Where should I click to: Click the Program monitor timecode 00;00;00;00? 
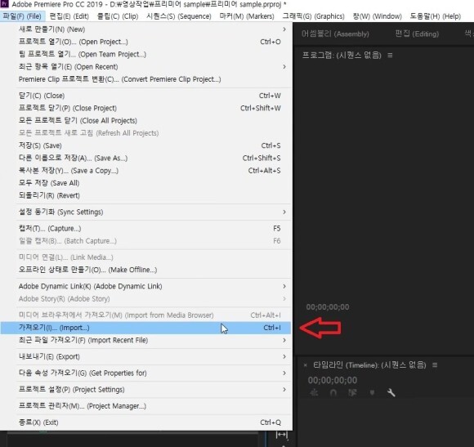tap(328, 307)
